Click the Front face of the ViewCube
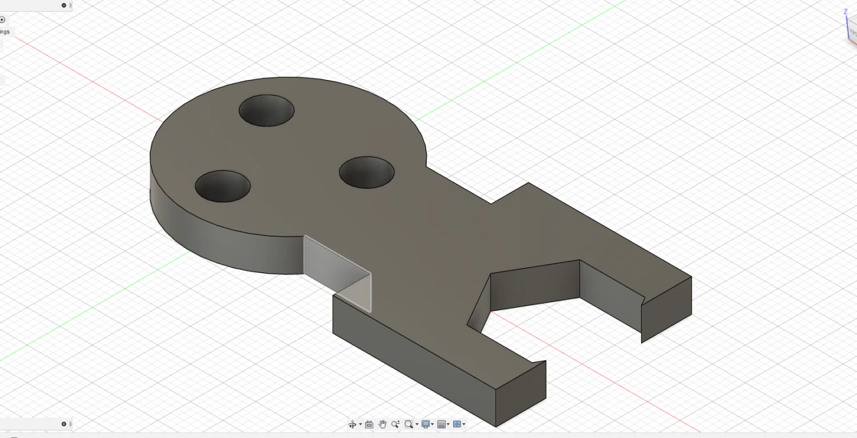This screenshot has height=438, width=857. (853, 31)
